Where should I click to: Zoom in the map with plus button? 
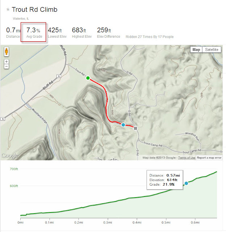coord(7,62)
